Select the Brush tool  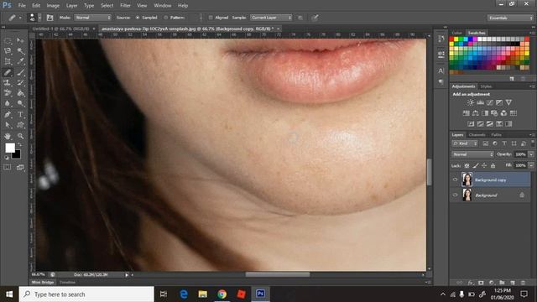click(x=20, y=72)
